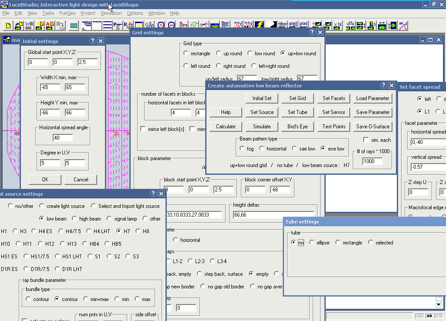
Task: Click the 'x N' multiply toolbar icon
Action: click(x=338, y=26)
